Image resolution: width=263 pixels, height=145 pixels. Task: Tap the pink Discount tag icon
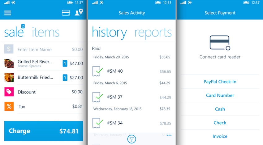pos(9,92)
